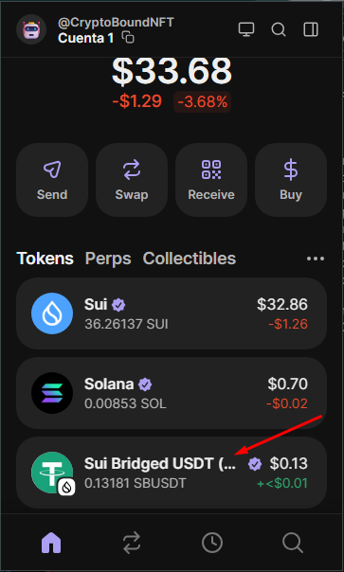
Task: Choose the Buy option
Action: (291, 180)
